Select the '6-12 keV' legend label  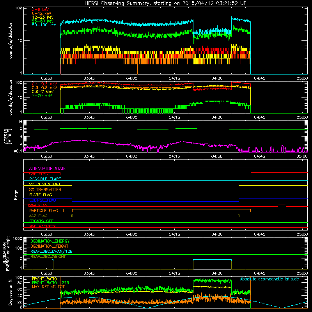42,13
